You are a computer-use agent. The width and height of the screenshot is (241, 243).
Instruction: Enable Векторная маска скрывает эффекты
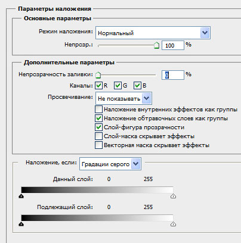(98, 145)
